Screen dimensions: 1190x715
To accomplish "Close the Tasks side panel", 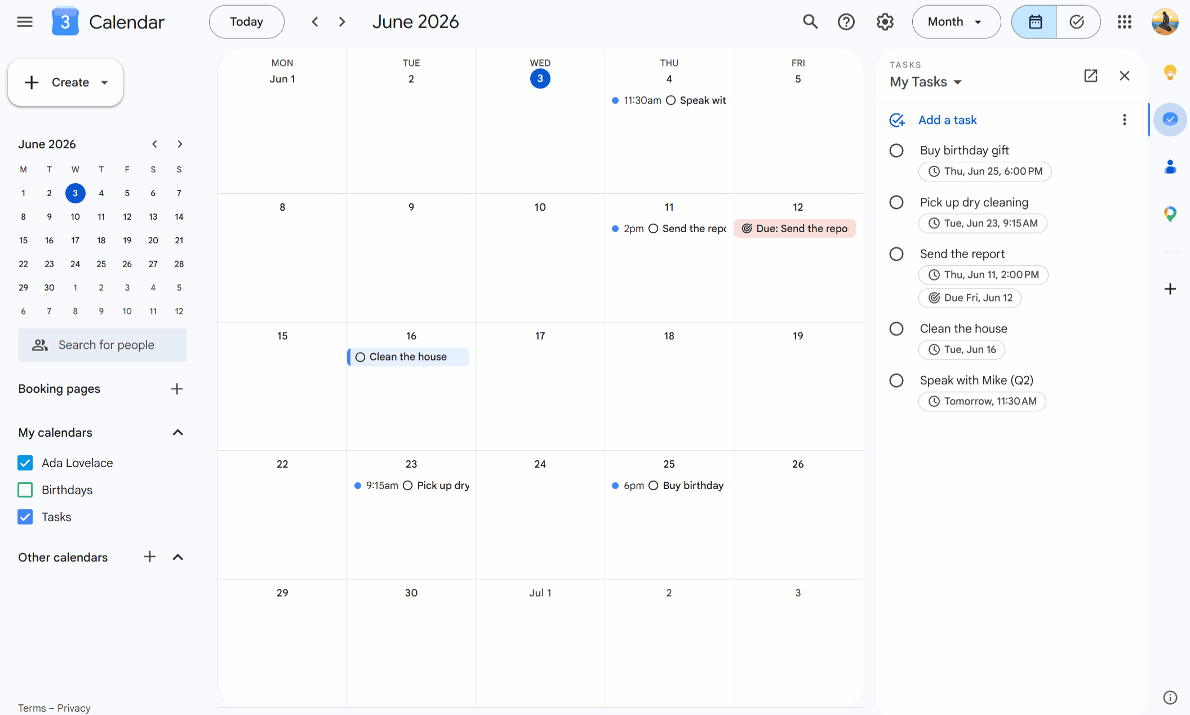I will point(1125,76).
